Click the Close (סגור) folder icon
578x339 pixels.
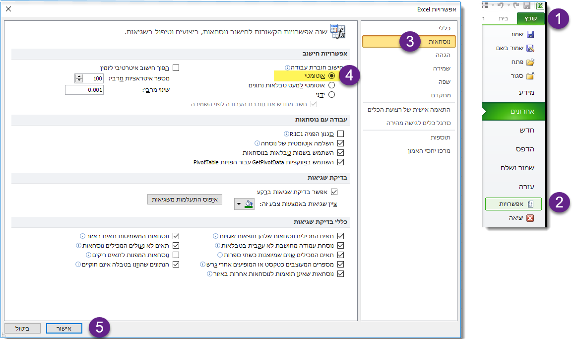[x=530, y=76]
